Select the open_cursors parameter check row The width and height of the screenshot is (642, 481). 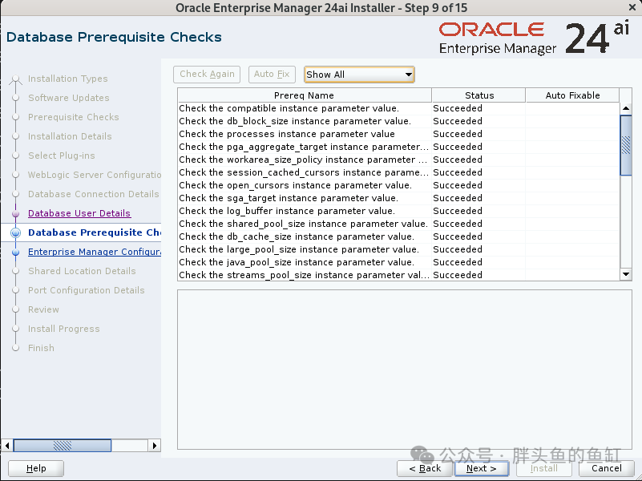pyautogui.click(x=398, y=185)
